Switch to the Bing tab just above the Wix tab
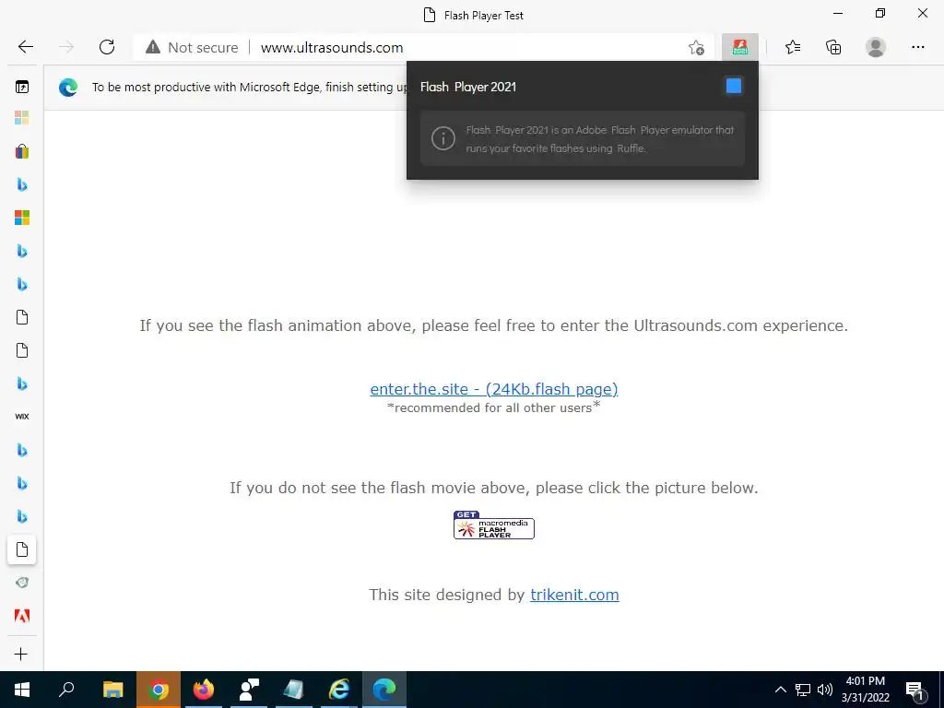The height and width of the screenshot is (708, 944). [22, 383]
